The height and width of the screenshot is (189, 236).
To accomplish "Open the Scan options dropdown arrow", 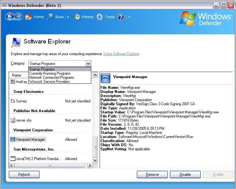I will [68, 17].
